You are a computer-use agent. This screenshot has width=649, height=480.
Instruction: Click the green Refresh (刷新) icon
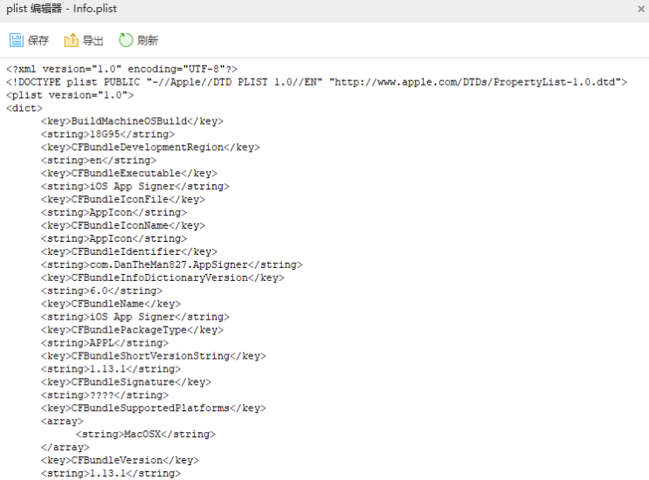125,41
